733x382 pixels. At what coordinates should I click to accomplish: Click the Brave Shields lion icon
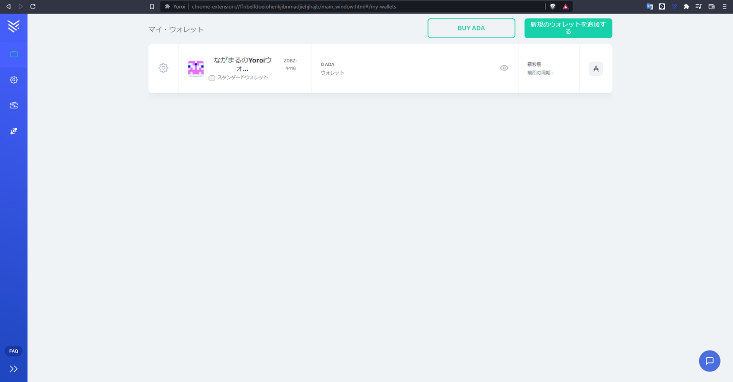553,7
